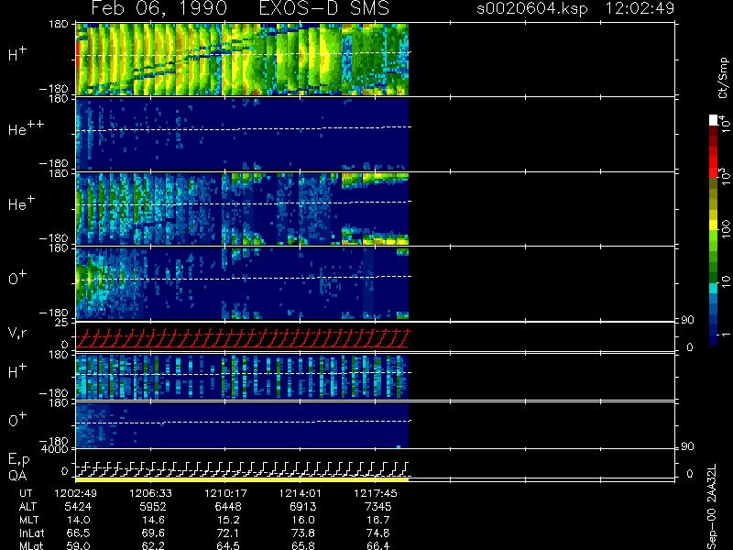Click the date title Feb 06, 1990

159,8
